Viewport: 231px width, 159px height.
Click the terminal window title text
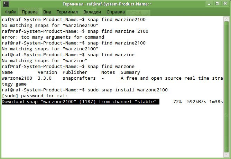coord(107,4)
